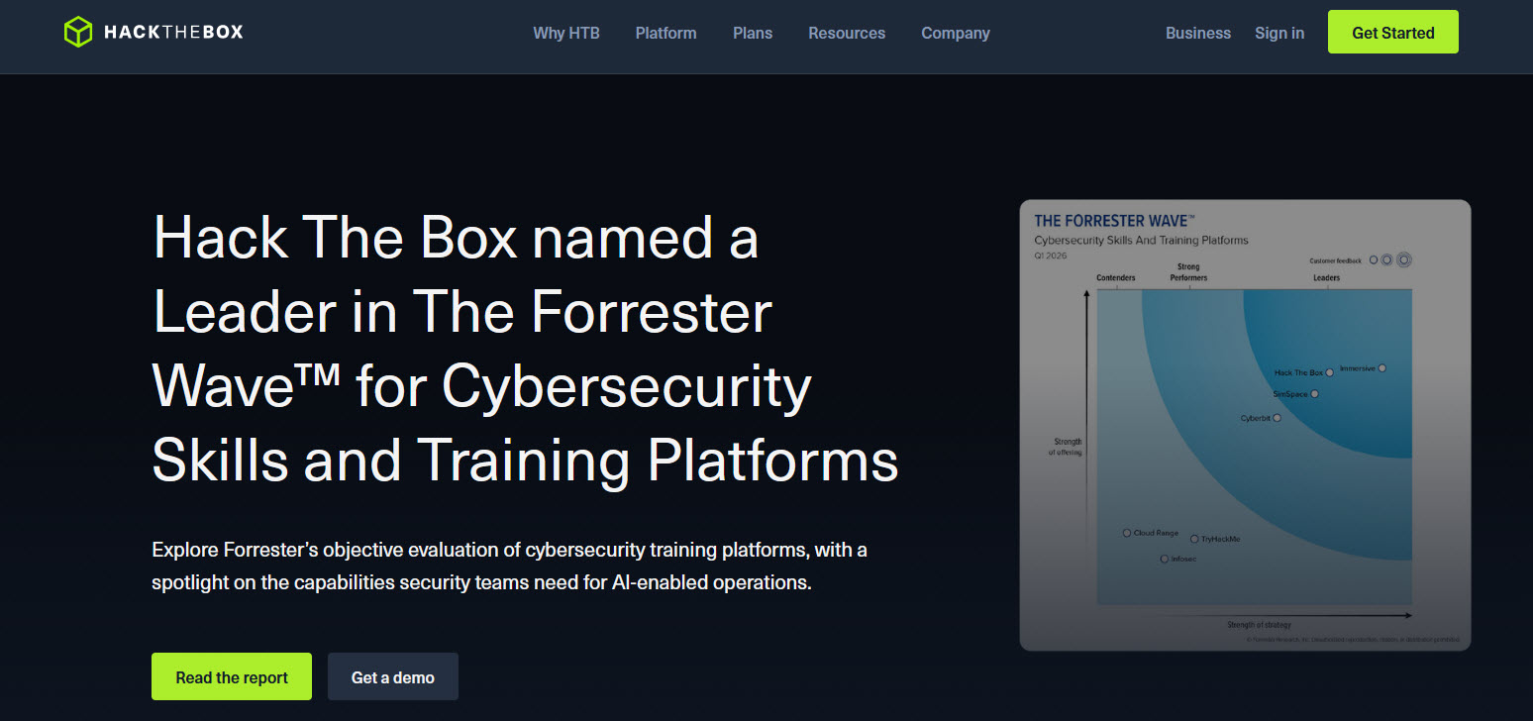The image size is (1533, 721).
Task: Select Why HTB in the navigation bar
Action: [565, 33]
